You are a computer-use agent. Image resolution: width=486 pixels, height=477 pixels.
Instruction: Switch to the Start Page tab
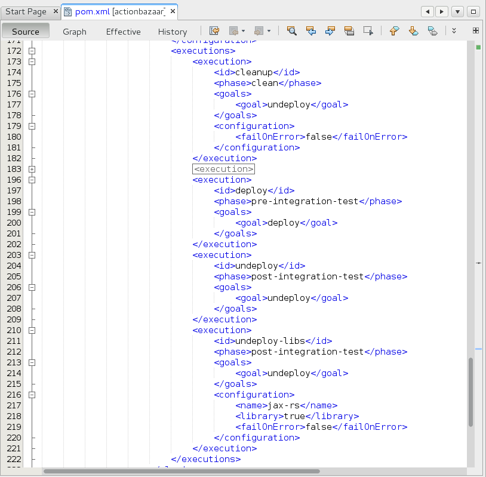pos(26,12)
